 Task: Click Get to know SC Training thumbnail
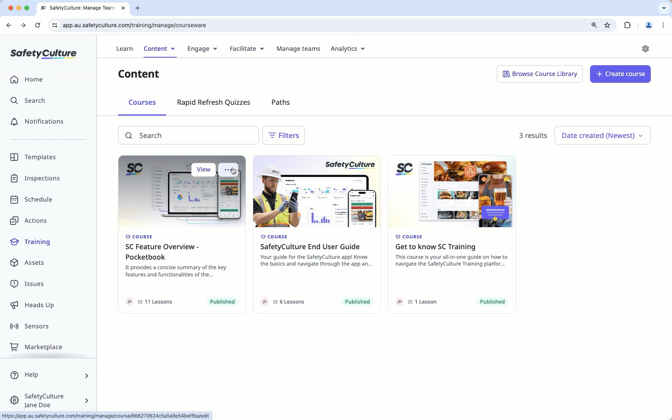(x=452, y=192)
